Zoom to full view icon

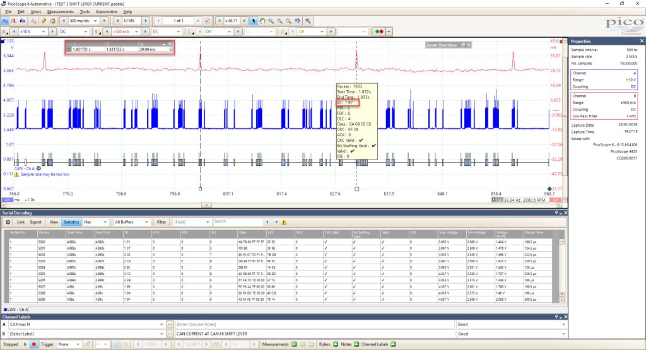click(307, 21)
